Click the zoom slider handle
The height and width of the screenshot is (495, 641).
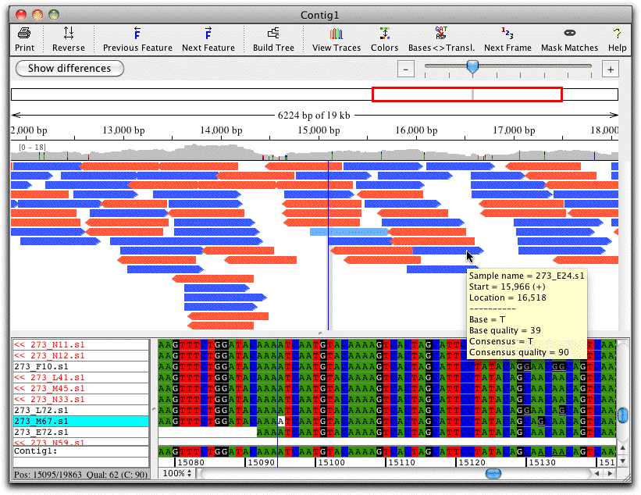[472, 67]
